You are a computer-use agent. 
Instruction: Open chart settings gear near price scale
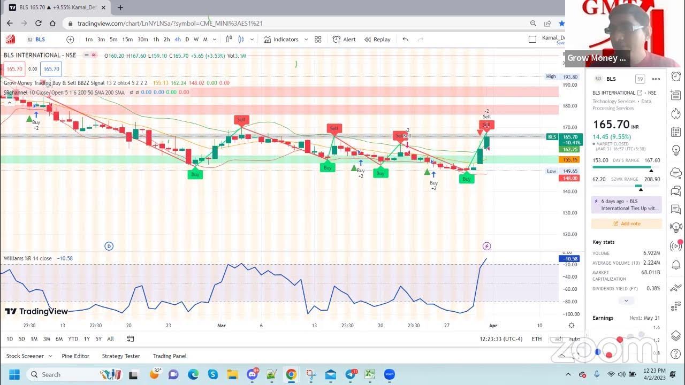point(572,325)
